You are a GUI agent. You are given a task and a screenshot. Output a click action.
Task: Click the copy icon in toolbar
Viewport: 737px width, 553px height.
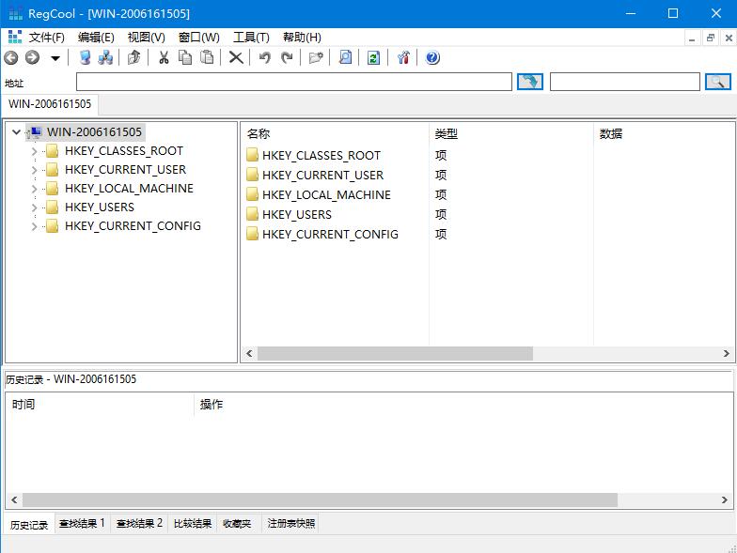(x=185, y=58)
